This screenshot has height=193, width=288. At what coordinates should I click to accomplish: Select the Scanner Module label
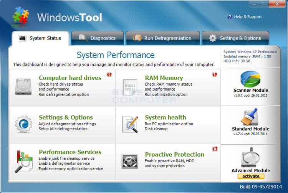(x=251, y=90)
